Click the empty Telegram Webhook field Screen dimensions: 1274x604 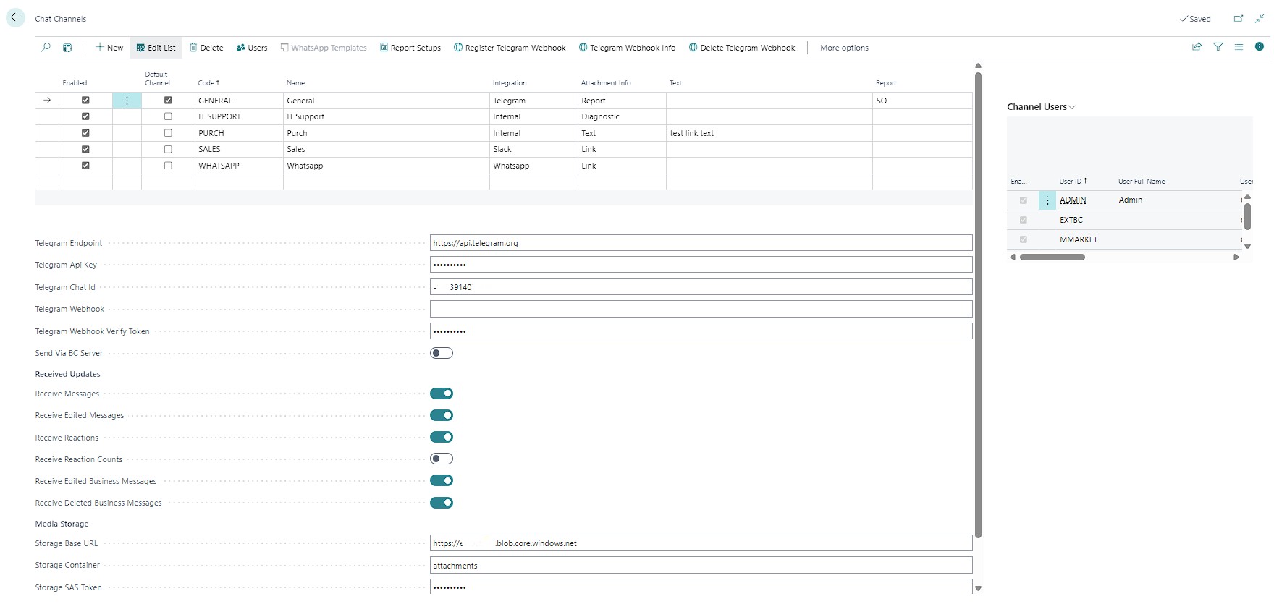(x=701, y=309)
